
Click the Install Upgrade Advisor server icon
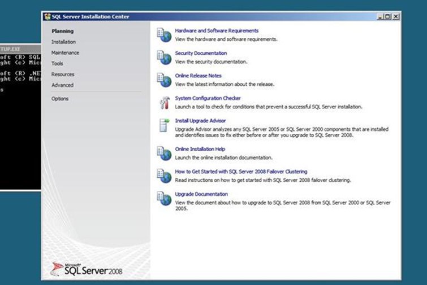click(164, 125)
